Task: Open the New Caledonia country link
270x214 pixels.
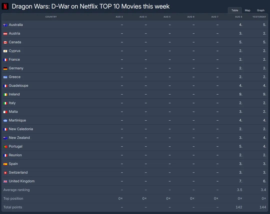Action: 21,129
